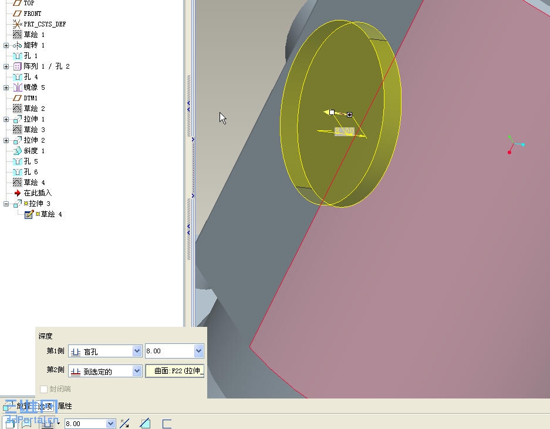Click lower collapse arrows on panel sash

pyautogui.click(x=188, y=229)
